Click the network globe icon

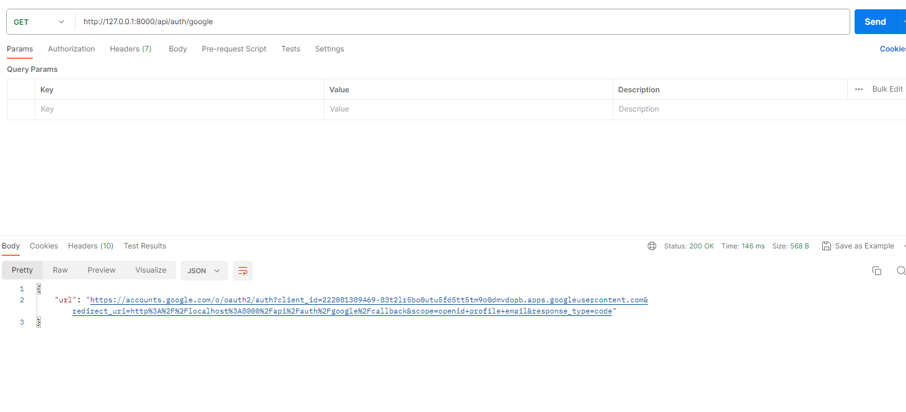click(x=652, y=246)
